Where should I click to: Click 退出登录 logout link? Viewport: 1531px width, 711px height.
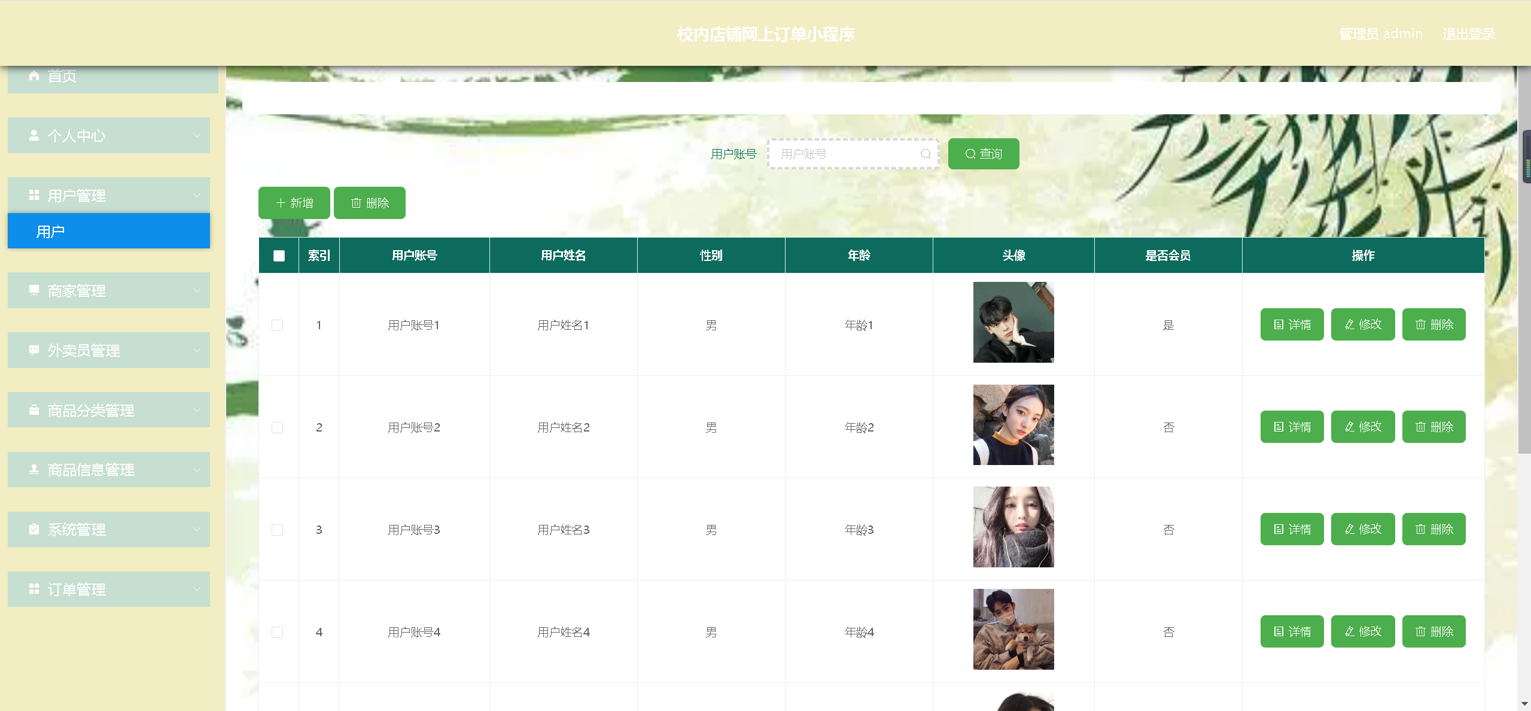[x=1468, y=34]
